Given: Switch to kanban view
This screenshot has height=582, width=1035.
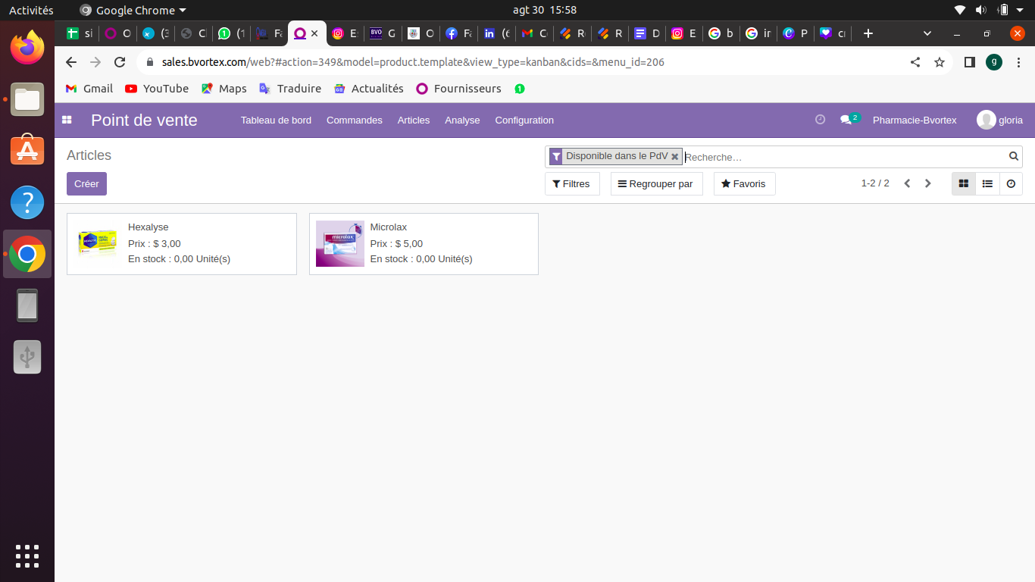Looking at the screenshot, I should (x=964, y=183).
